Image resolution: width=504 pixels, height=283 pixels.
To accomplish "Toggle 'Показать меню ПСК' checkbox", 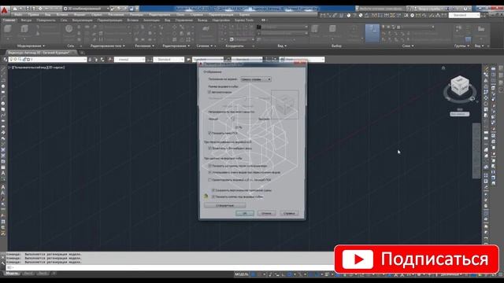I will click(x=209, y=133).
